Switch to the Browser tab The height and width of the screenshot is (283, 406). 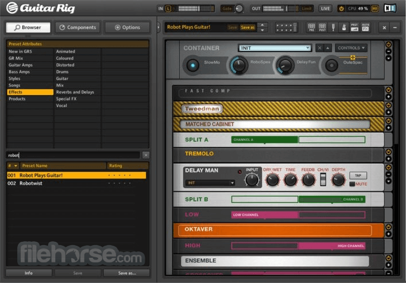point(28,27)
